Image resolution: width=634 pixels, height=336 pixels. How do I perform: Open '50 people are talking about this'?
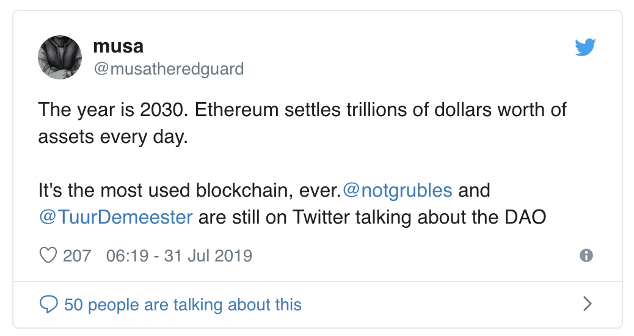point(183,304)
